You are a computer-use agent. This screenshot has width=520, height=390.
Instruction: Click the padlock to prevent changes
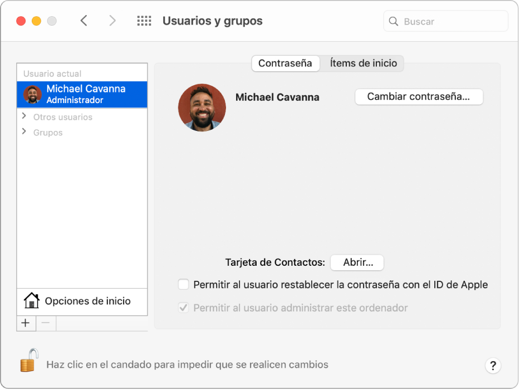29,360
